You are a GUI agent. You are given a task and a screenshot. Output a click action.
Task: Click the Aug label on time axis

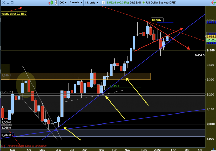tap(85, 150)
